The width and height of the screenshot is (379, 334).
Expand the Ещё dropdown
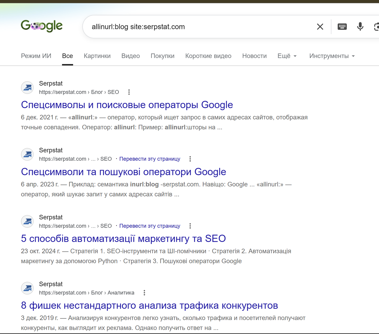point(287,56)
